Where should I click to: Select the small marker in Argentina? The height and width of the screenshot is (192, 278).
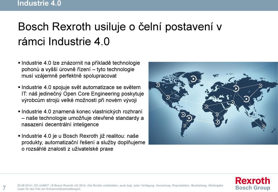click(x=184, y=126)
